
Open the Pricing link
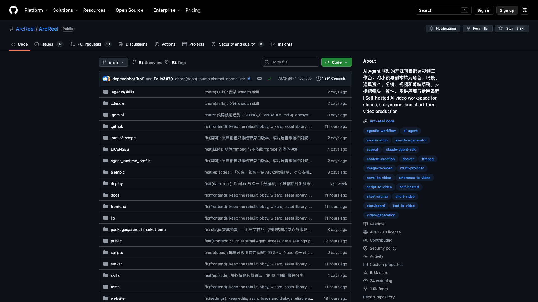click(193, 10)
